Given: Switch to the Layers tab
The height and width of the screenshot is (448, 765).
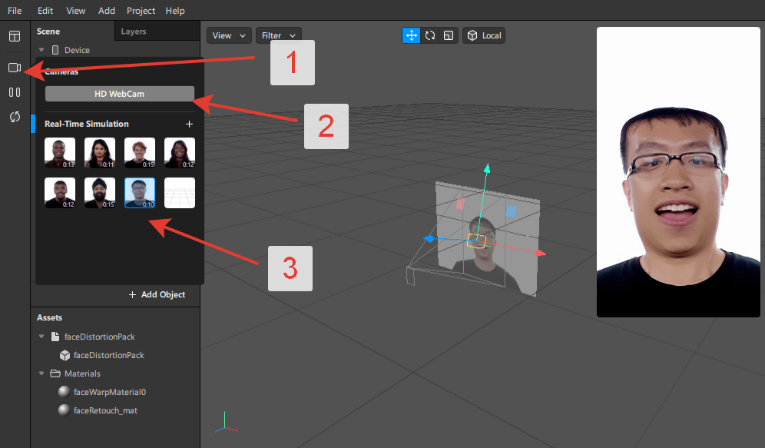Looking at the screenshot, I should pyautogui.click(x=134, y=32).
